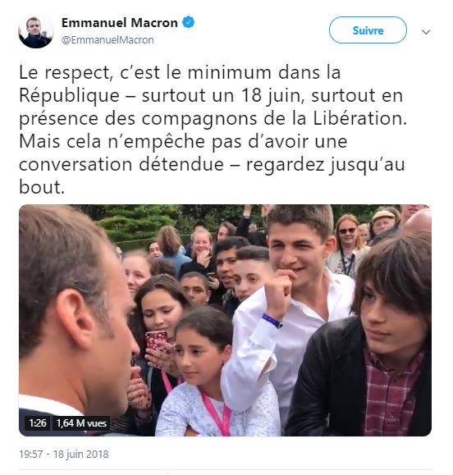
Task: Click the man wearing a cap in video
Action: (383, 222)
